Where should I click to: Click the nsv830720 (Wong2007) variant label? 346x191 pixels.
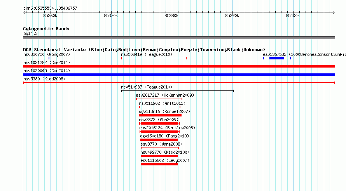[x=47, y=54]
